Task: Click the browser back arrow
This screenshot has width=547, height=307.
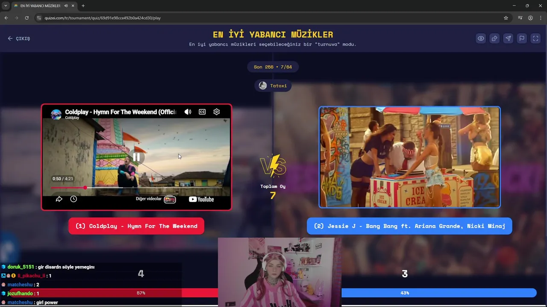Action: pos(6,18)
